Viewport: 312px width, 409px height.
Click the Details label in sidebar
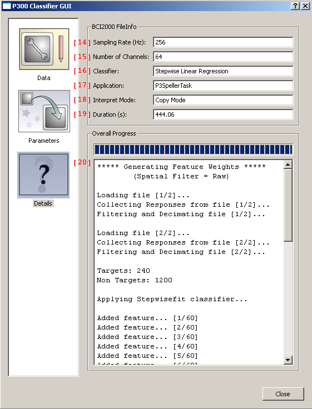point(43,203)
